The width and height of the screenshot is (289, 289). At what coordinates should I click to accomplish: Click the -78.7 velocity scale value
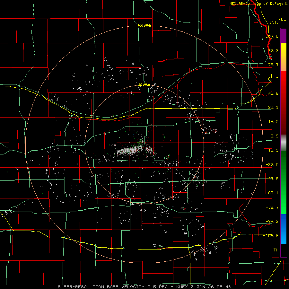[272, 207]
